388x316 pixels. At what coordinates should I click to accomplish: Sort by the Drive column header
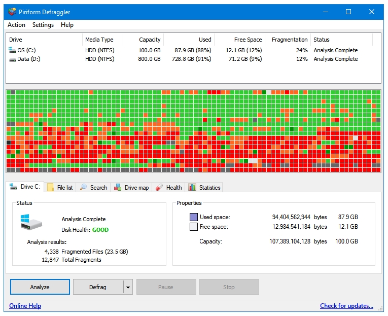[44, 40]
